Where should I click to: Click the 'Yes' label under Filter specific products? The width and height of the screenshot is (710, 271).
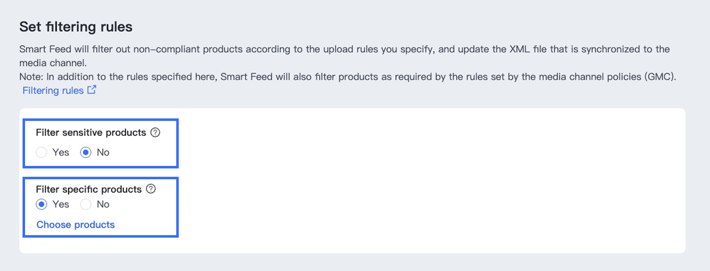coord(61,204)
